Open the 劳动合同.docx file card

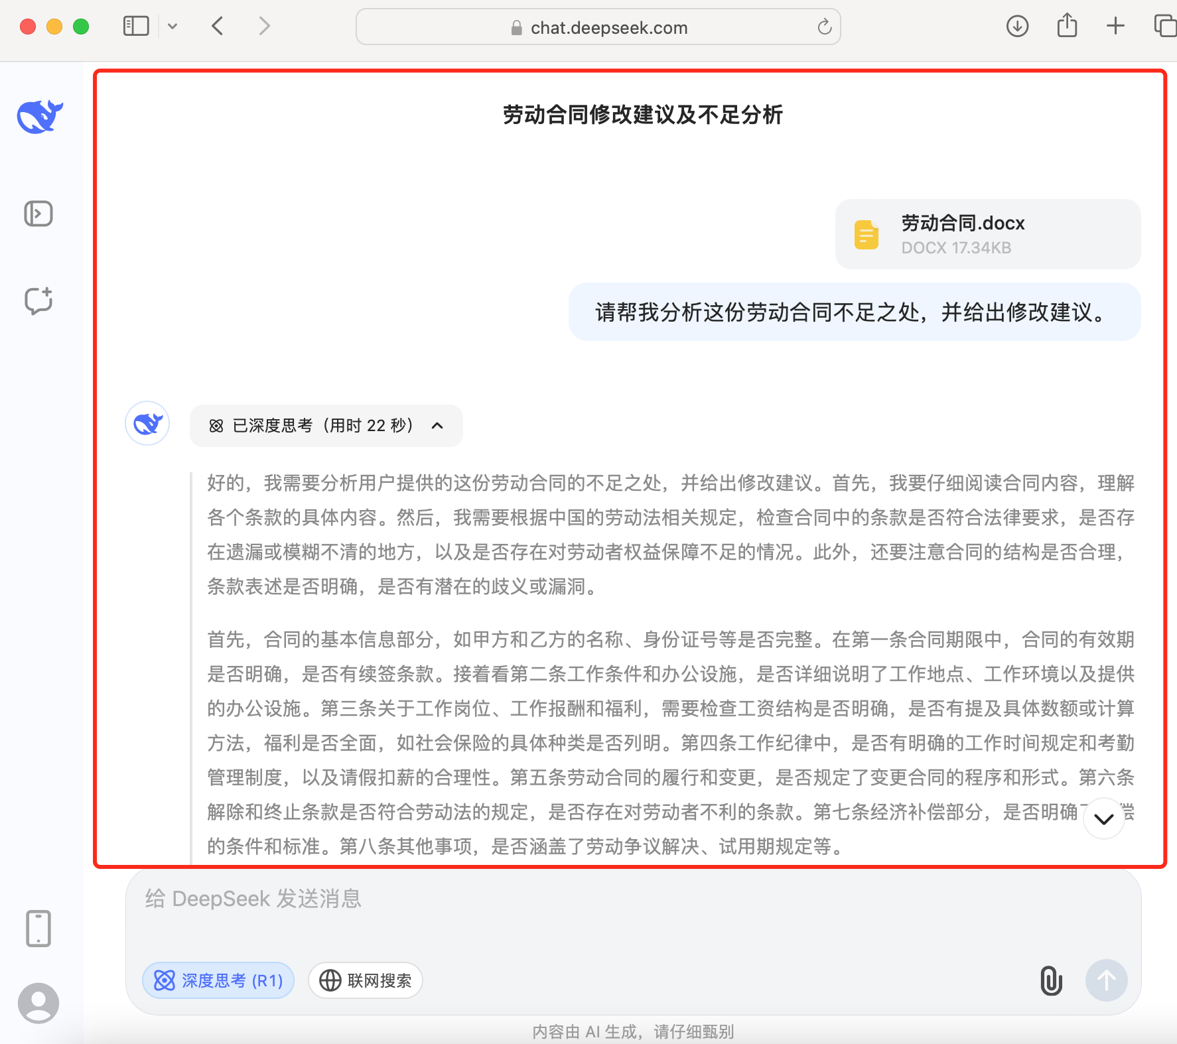pos(988,234)
